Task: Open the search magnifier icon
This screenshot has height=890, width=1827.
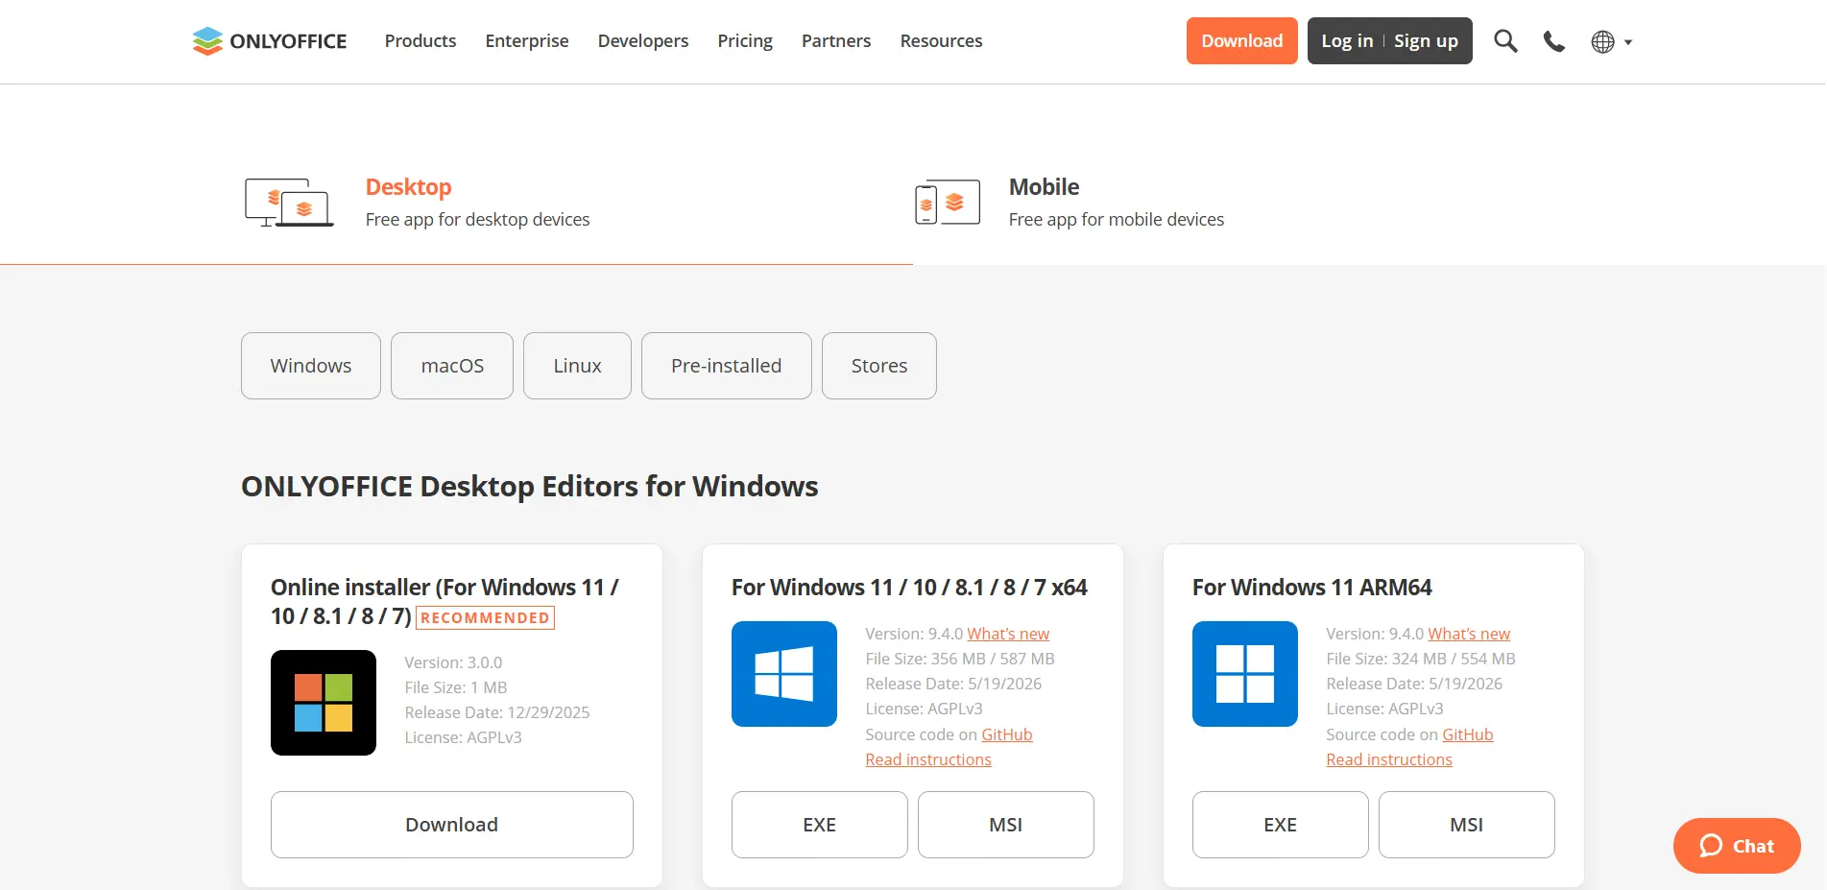Action: tap(1505, 41)
